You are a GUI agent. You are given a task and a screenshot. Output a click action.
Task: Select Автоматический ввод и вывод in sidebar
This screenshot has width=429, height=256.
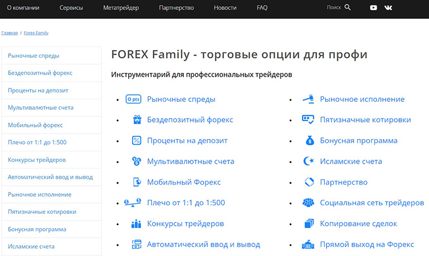(51, 177)
